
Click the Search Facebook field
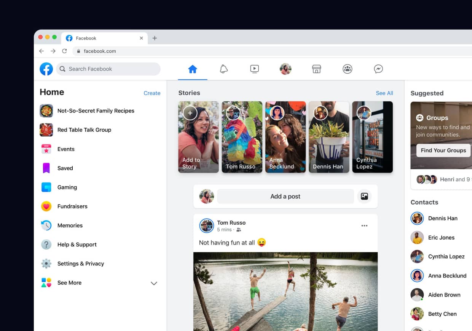click(x=108, y=69)
